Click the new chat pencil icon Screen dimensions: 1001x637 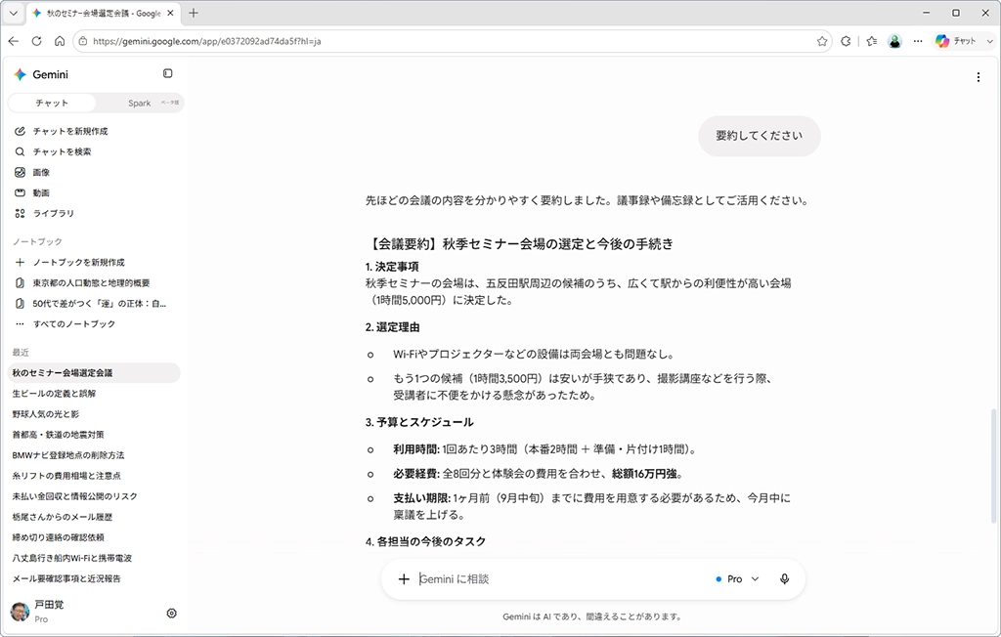click(x=20, y=131)
